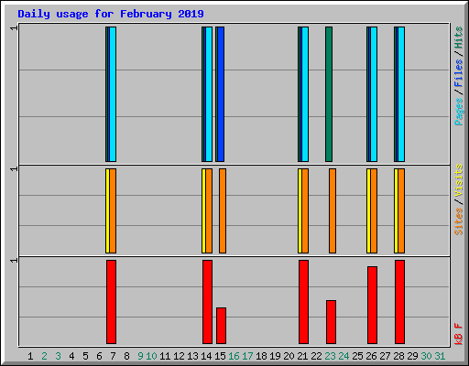
Task: Click x-axis day label "26"
Action: click(x=371, y=356)
